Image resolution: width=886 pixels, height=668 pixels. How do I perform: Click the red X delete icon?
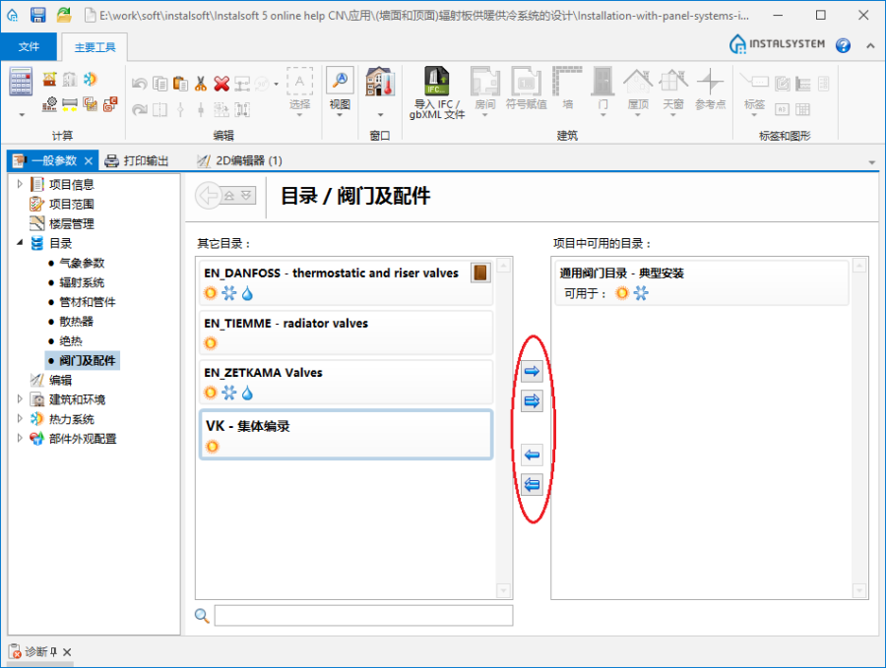tap(221, 84)
